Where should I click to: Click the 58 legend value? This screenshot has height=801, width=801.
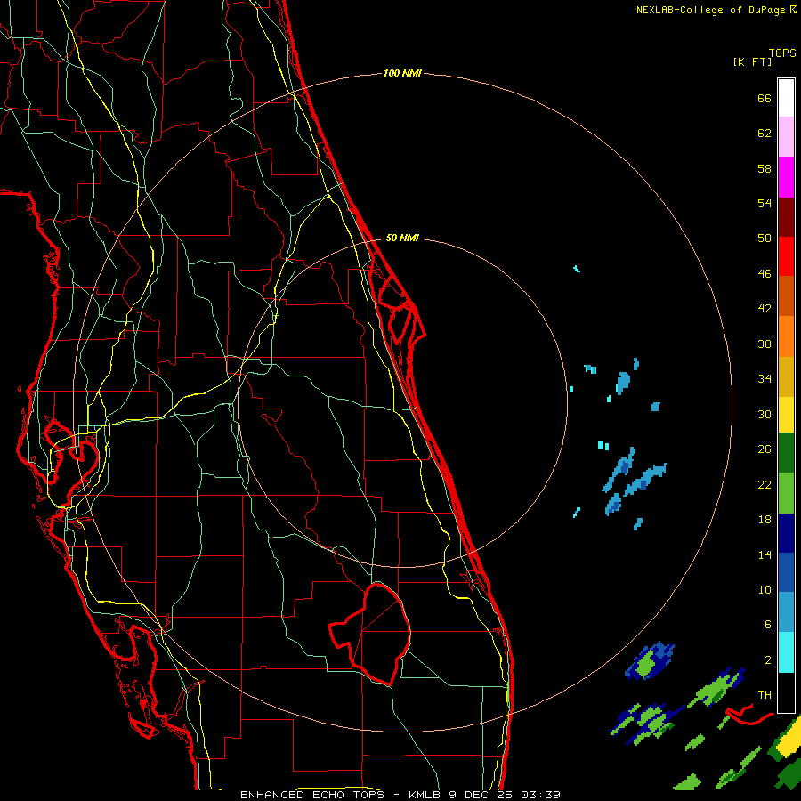coord(765,168)
